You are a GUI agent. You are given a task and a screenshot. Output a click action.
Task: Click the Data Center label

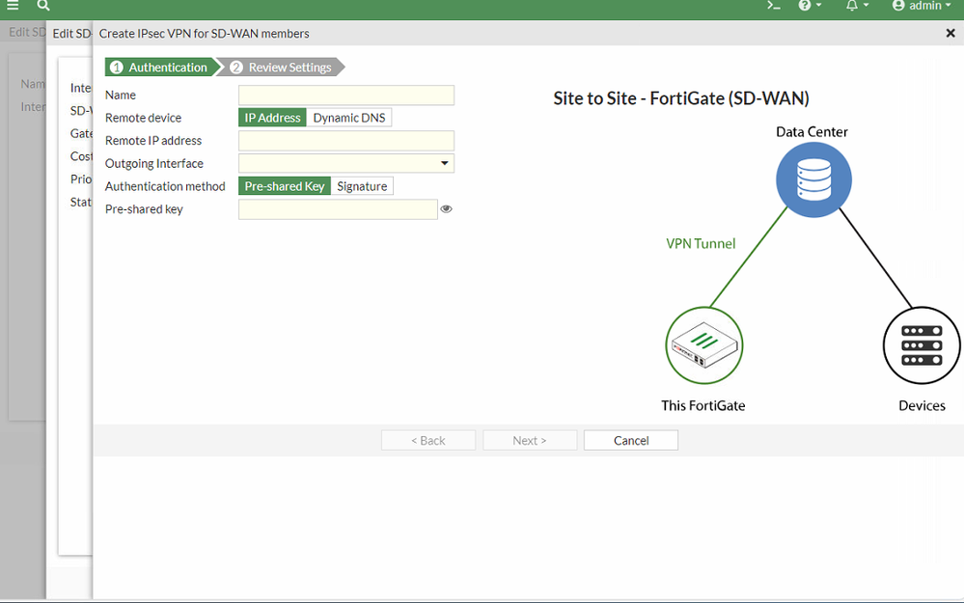[x=812, y=131]
